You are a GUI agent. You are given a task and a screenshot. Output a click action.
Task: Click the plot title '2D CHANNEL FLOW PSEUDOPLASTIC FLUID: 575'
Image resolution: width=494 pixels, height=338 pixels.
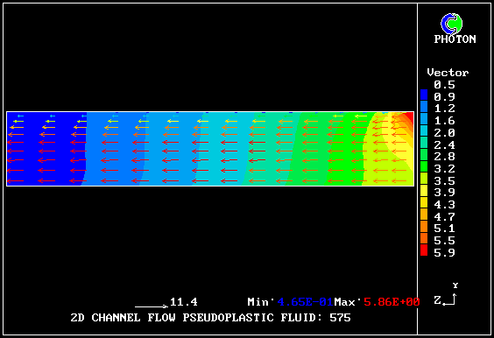pyautogui.click(x=210, y=318)
